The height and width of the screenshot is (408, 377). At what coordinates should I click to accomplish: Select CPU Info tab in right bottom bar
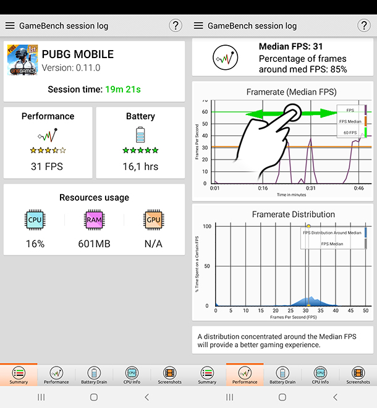(x=320, y=375)
